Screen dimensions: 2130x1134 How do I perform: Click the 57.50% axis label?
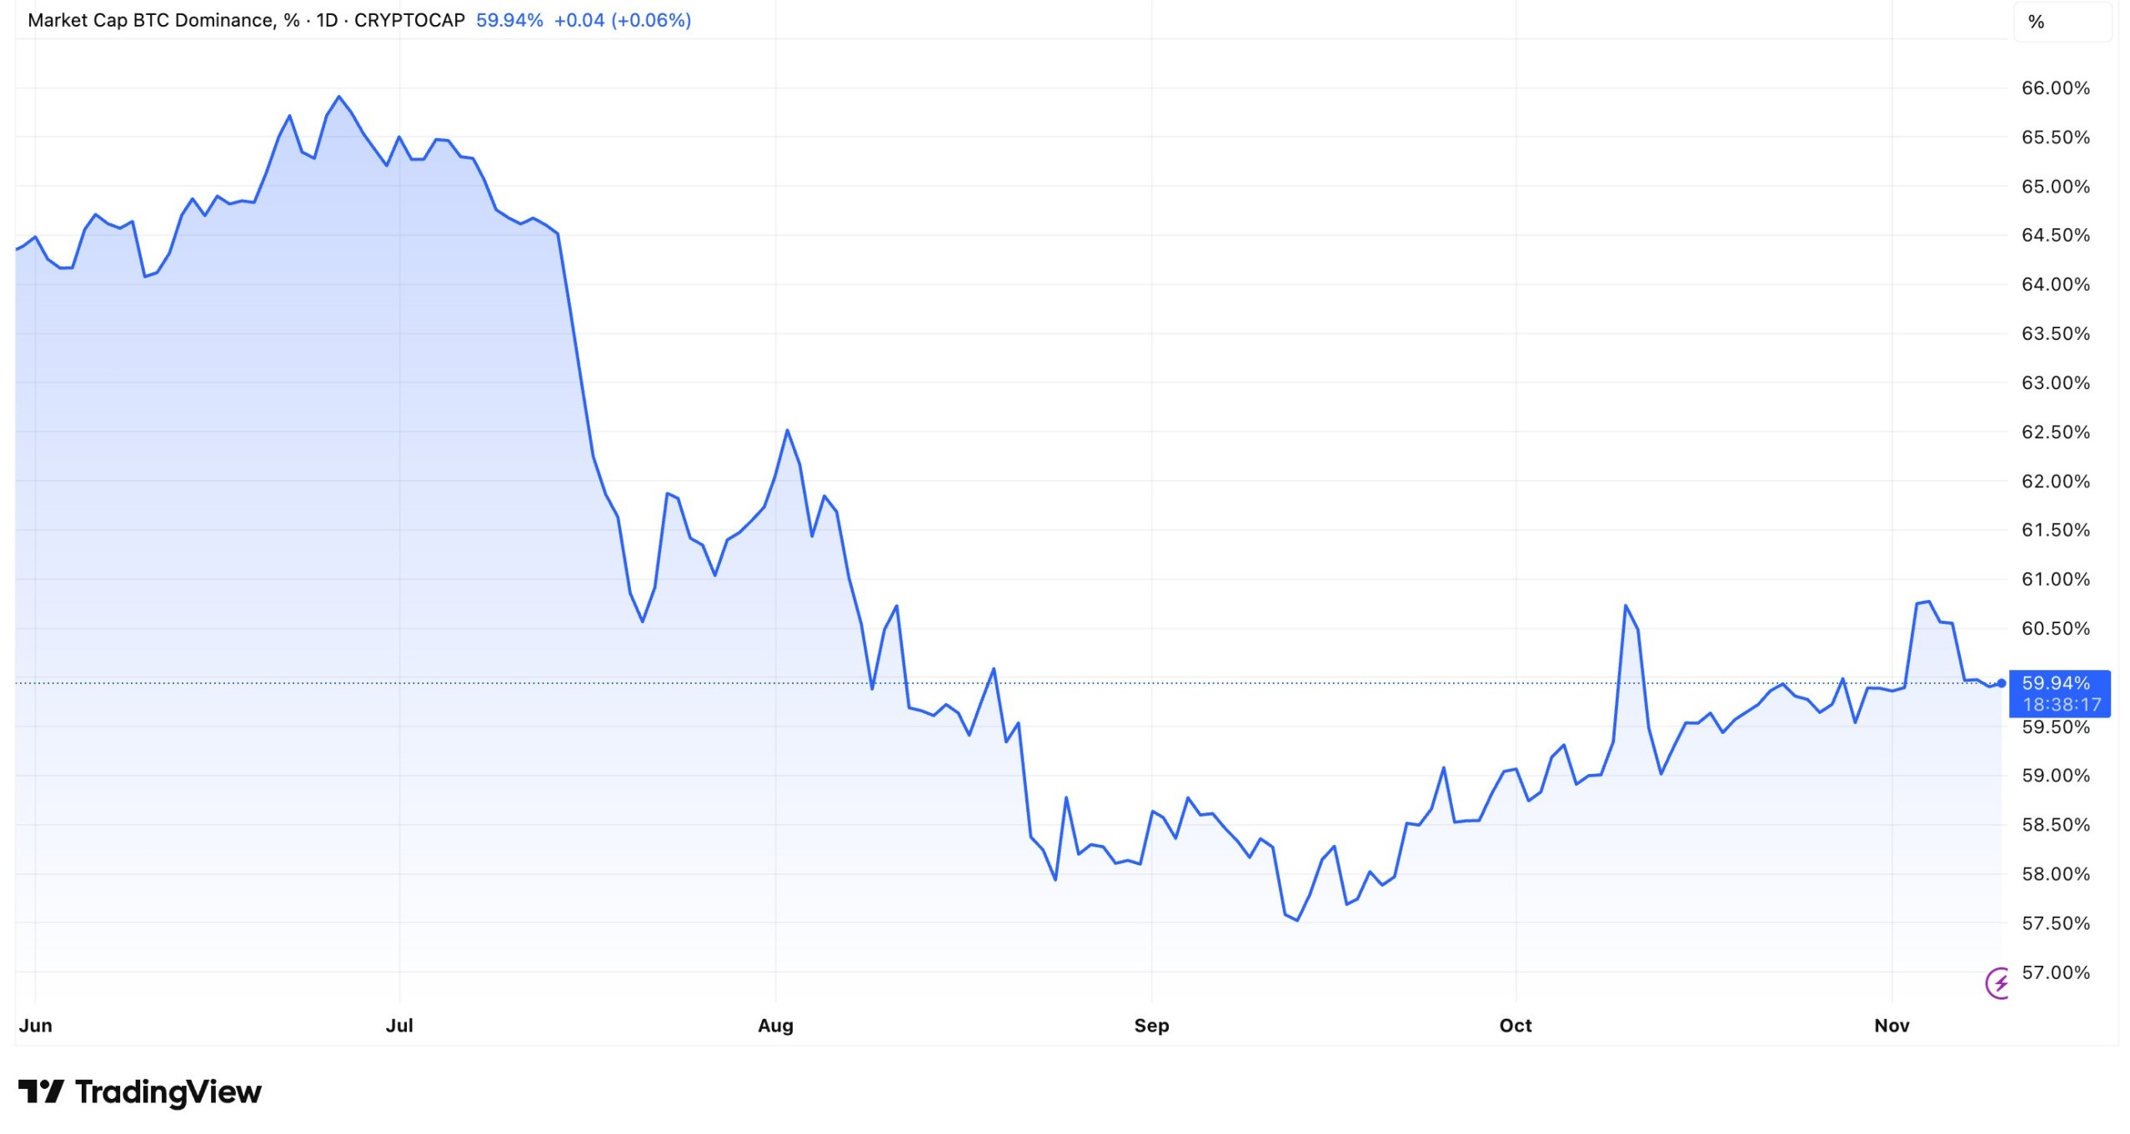[x=2056, y=923]
